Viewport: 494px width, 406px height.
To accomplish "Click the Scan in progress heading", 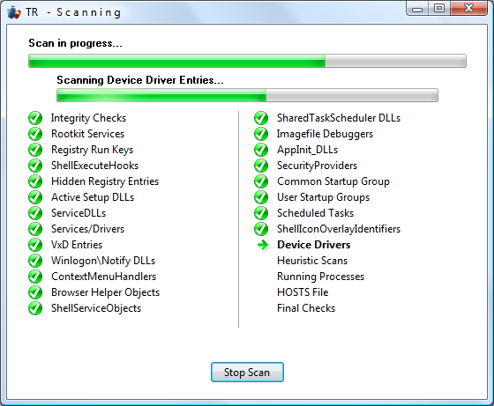I will [x=75, y=43].
